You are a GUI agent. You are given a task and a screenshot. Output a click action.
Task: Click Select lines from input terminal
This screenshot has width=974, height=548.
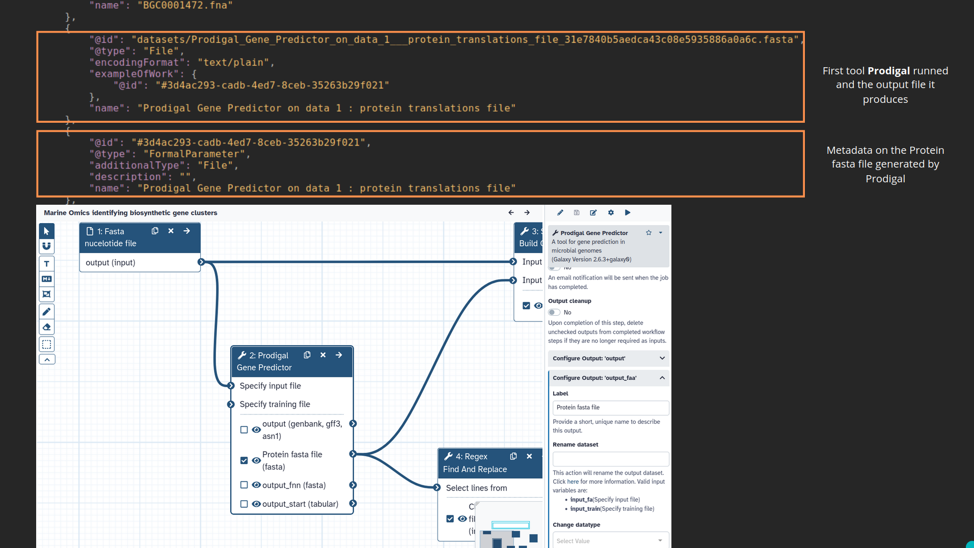click(x=437, y=487)
